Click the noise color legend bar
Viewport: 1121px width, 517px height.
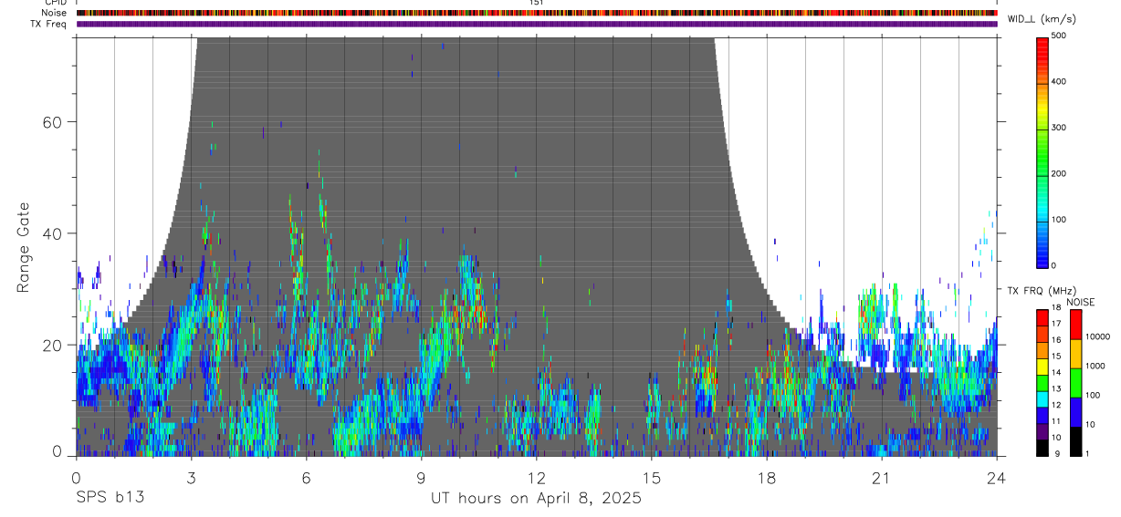coord(1074,383)
